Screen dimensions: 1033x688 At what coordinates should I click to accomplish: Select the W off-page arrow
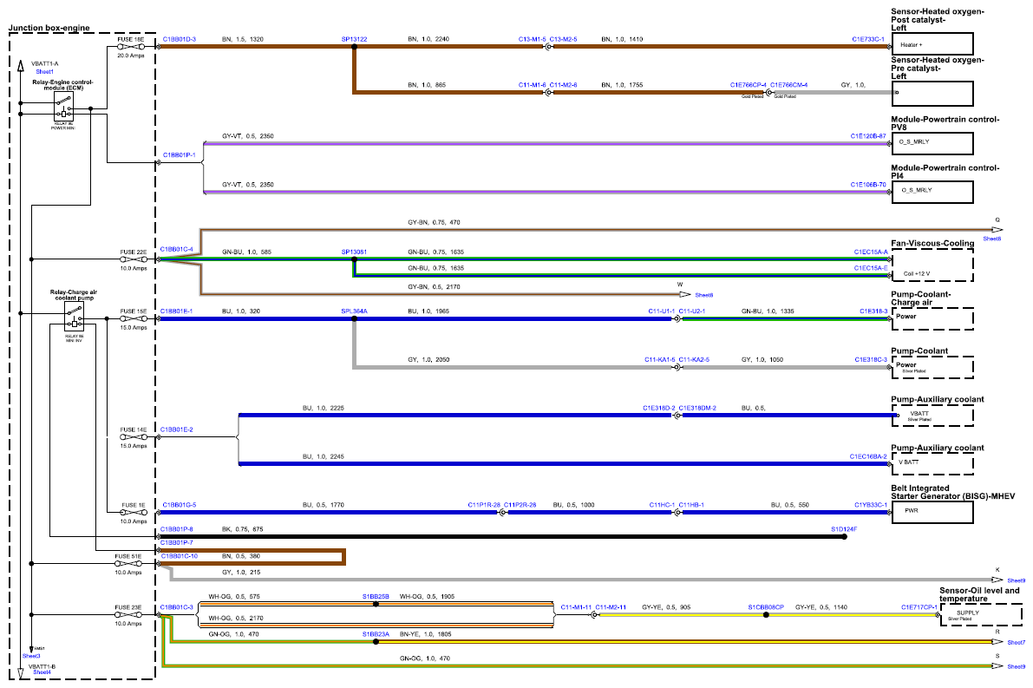(684, 295)
